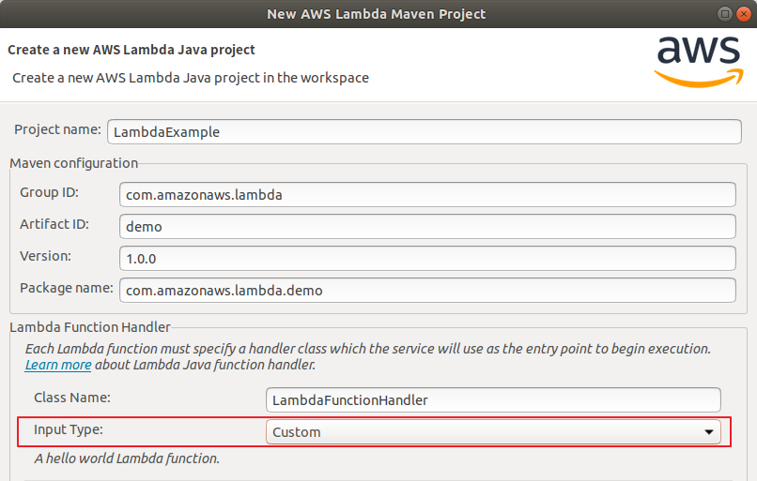Open the Input Type dropdown set to Custom
The image size is (757, 481).
(x=493, y=432)
